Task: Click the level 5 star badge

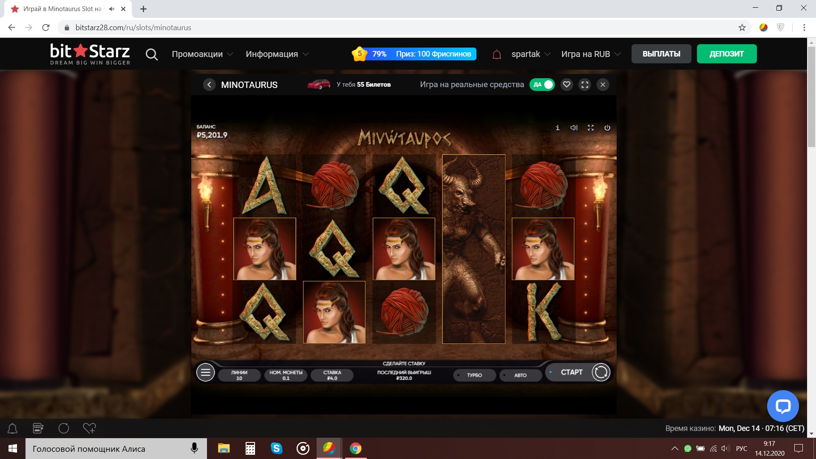Action: 360,54
